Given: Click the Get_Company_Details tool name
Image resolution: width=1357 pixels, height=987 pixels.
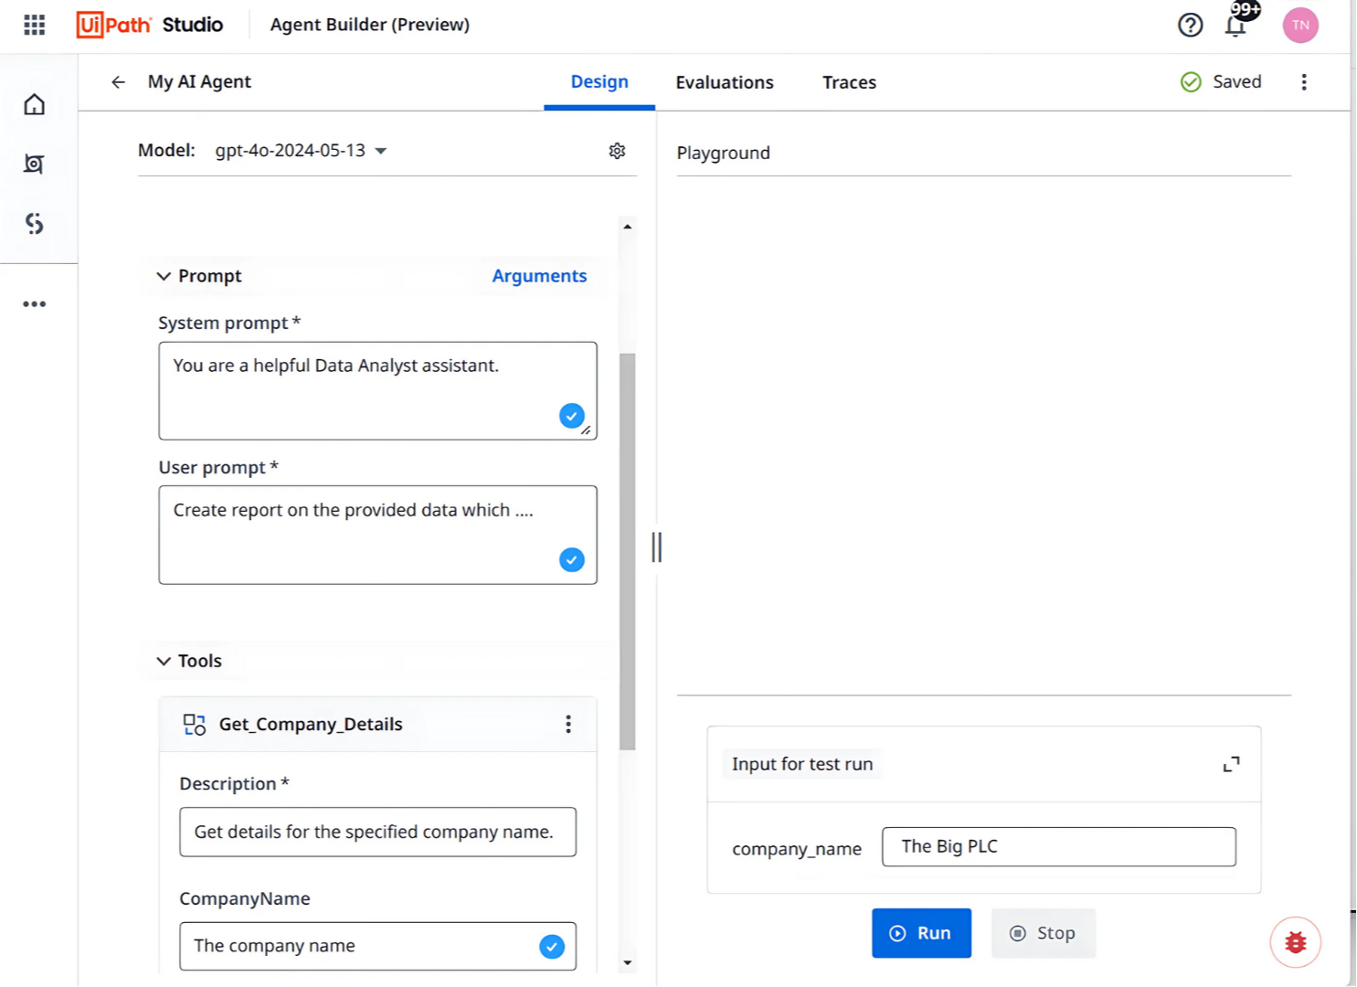Looking at the screenshot, I should pyautogui.click(x=311, y=725).
